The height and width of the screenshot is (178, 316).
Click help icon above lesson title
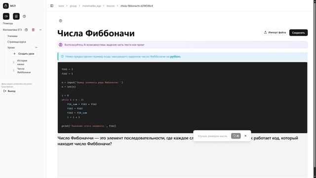[x=61, y=21]
